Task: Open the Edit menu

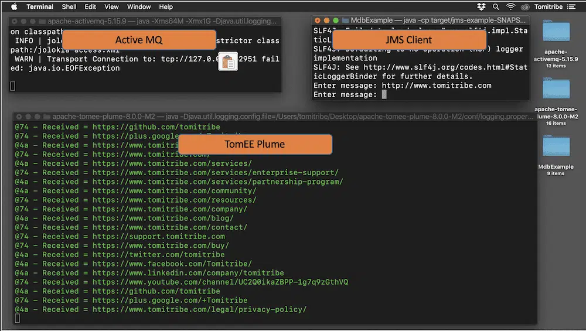Action: click(90, 7)
